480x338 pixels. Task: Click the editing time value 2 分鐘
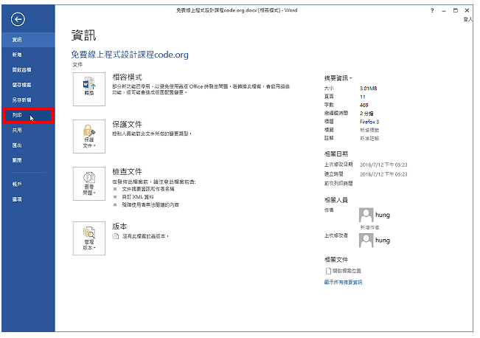(x=366, y=114)
